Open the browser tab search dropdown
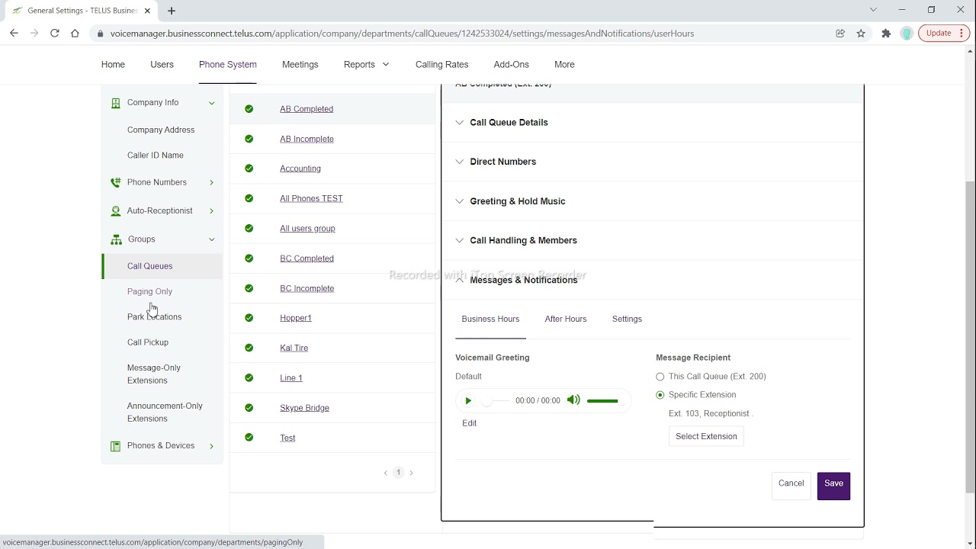 pos(874,10)
